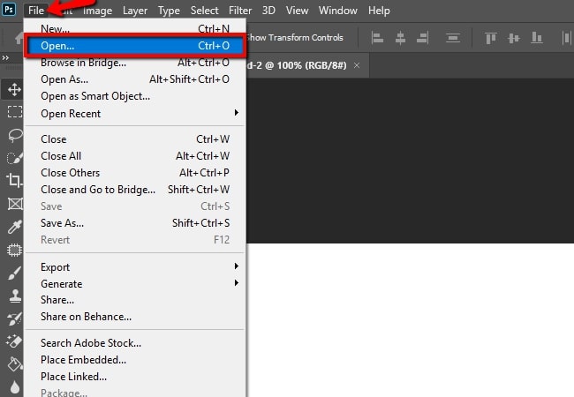Select the Blur tool droplet icon
The width and height of the screenshot is (574, 397).
click(x=15, y=386)
